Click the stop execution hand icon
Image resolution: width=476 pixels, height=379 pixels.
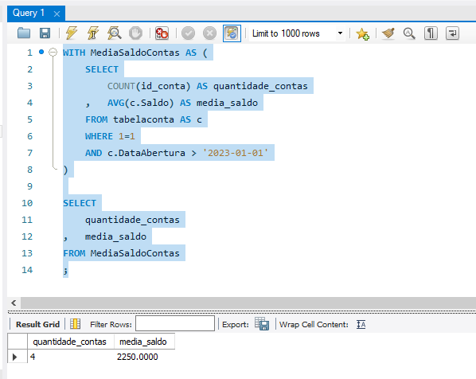135,33
